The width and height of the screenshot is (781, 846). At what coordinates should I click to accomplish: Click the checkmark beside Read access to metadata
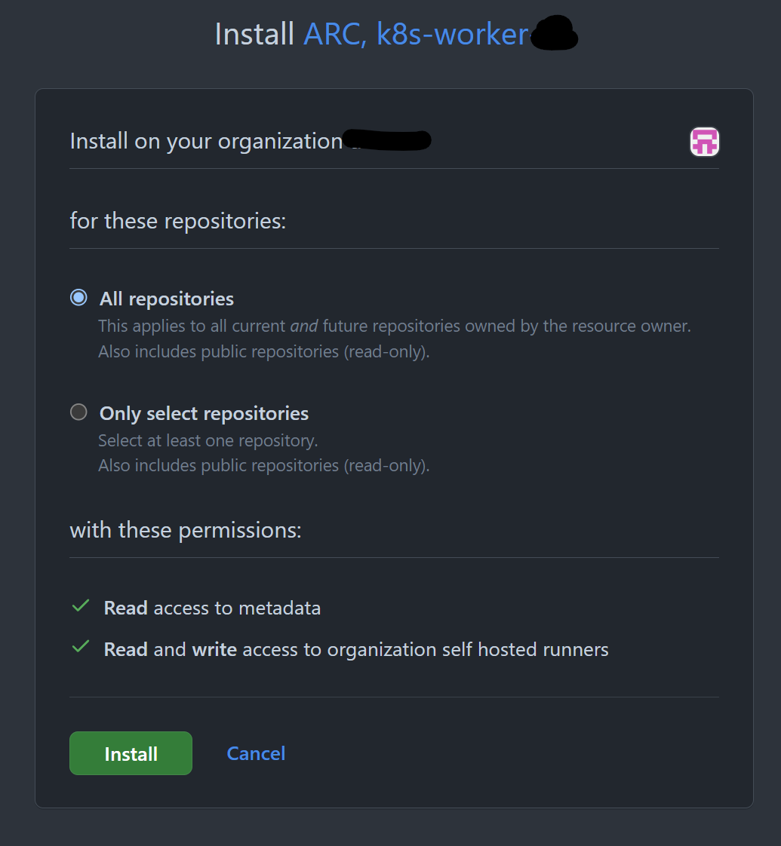[81, 606]
